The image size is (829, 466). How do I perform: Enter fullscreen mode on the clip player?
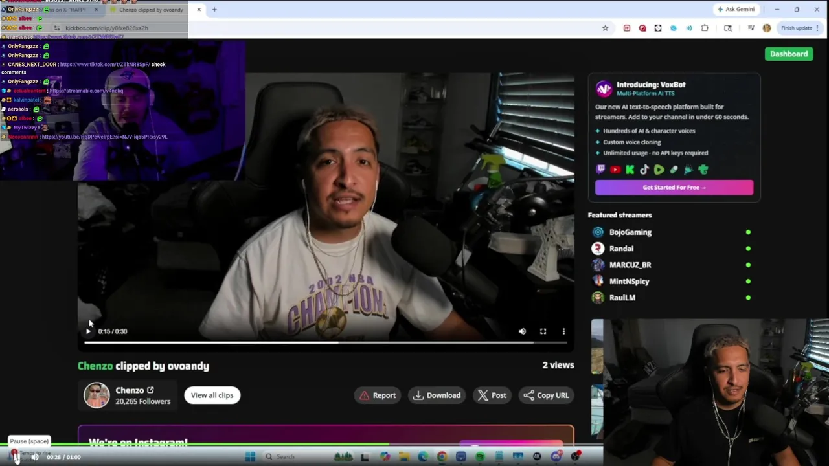coord(543,331)
